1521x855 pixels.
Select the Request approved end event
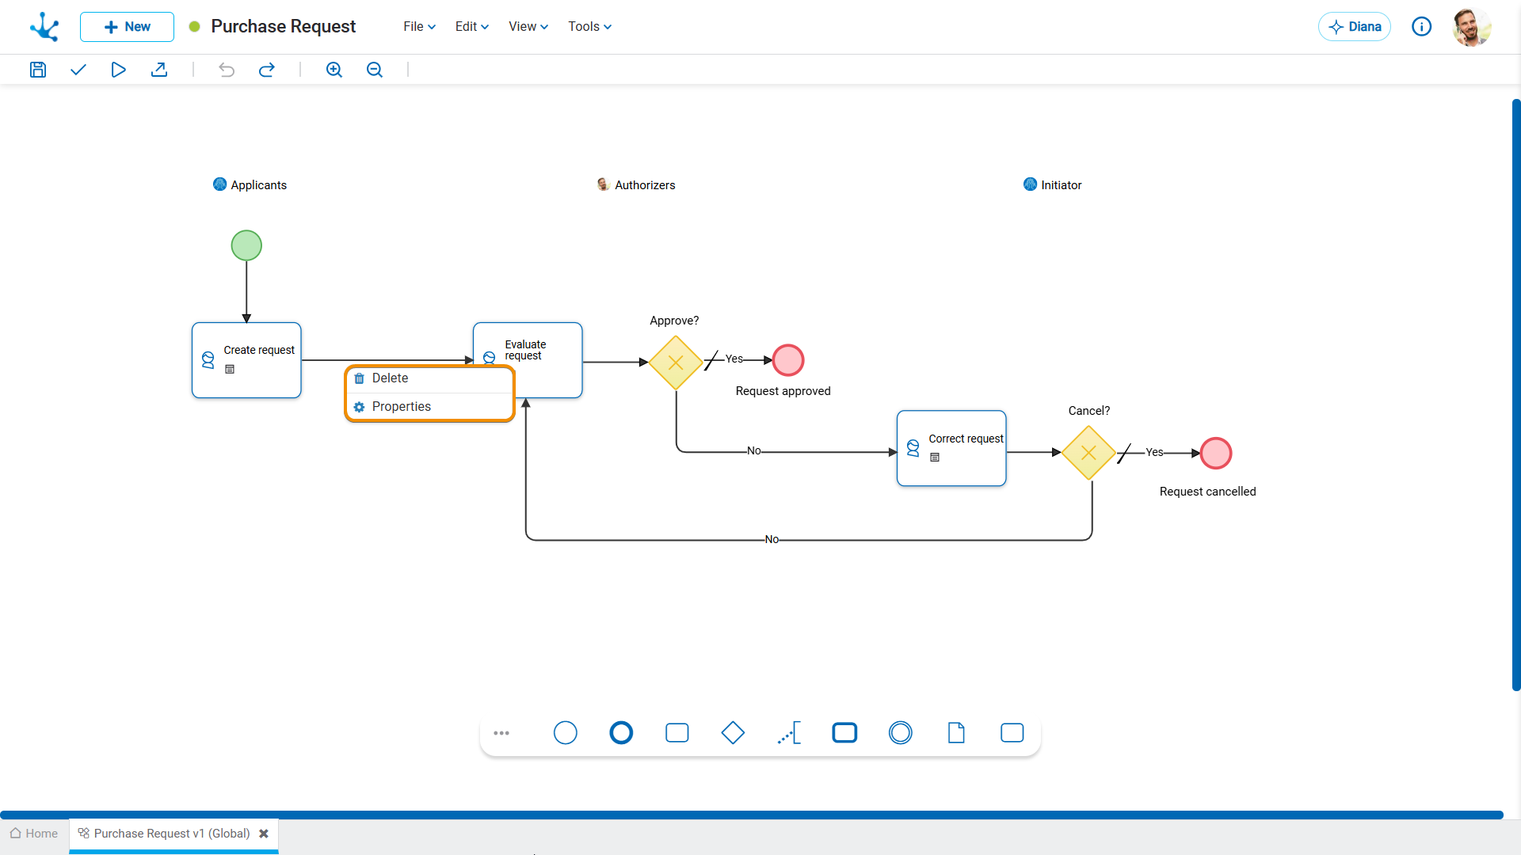[788, 360]
